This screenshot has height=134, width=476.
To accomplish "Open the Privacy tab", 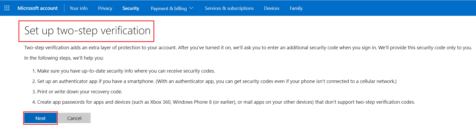I will click(x=105, y=8).
